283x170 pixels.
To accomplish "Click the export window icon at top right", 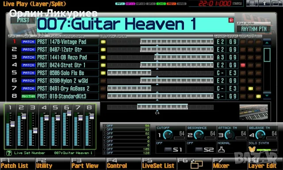I will [277, 3].
